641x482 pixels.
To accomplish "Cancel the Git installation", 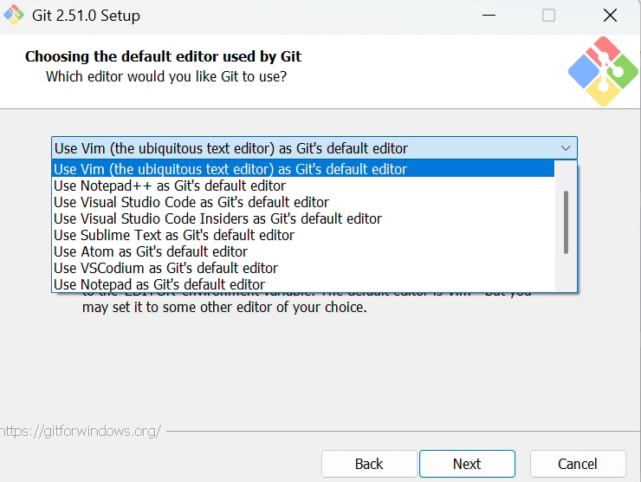I will coord(577,464).
